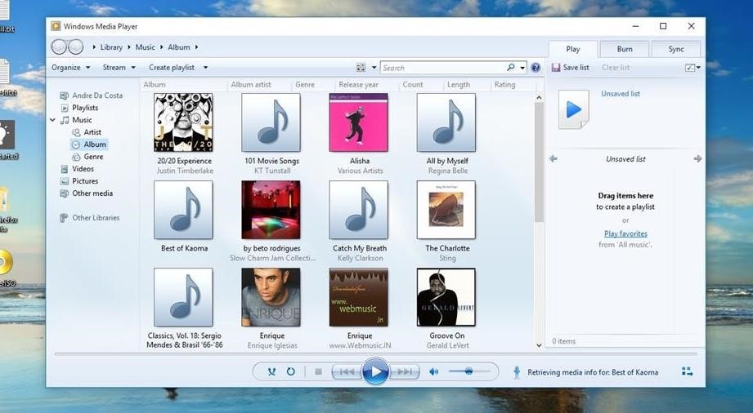Viewport: 753px width, 413px height.
Task: Select the Enrique Iglesias album cover
Action: tap(271, 297)
